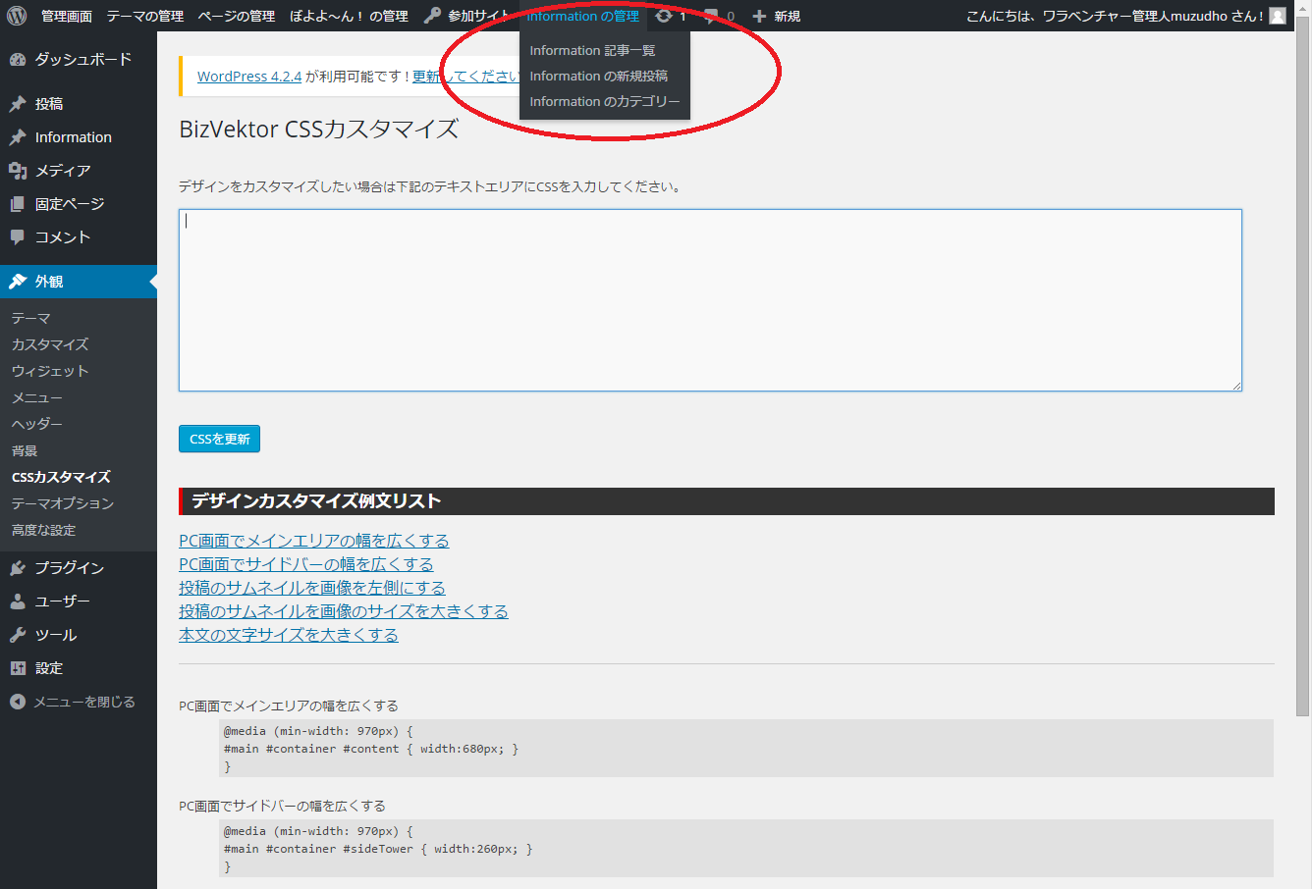Go to the ユーザー users section
The width and height of the screenshot is (1312, 889).
coord(79,601)
